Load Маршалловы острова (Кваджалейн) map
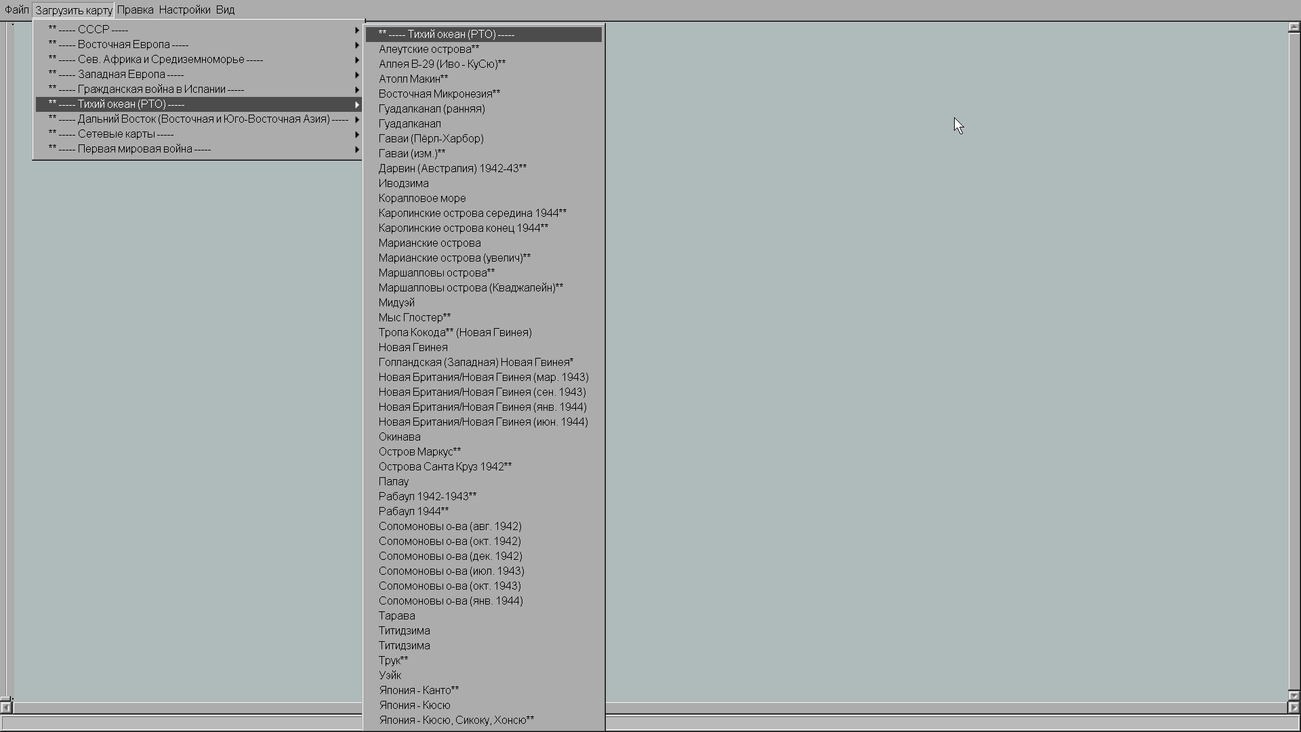Image resolution: width=1301 pixels, height=732 pixels. coord(484,288)
